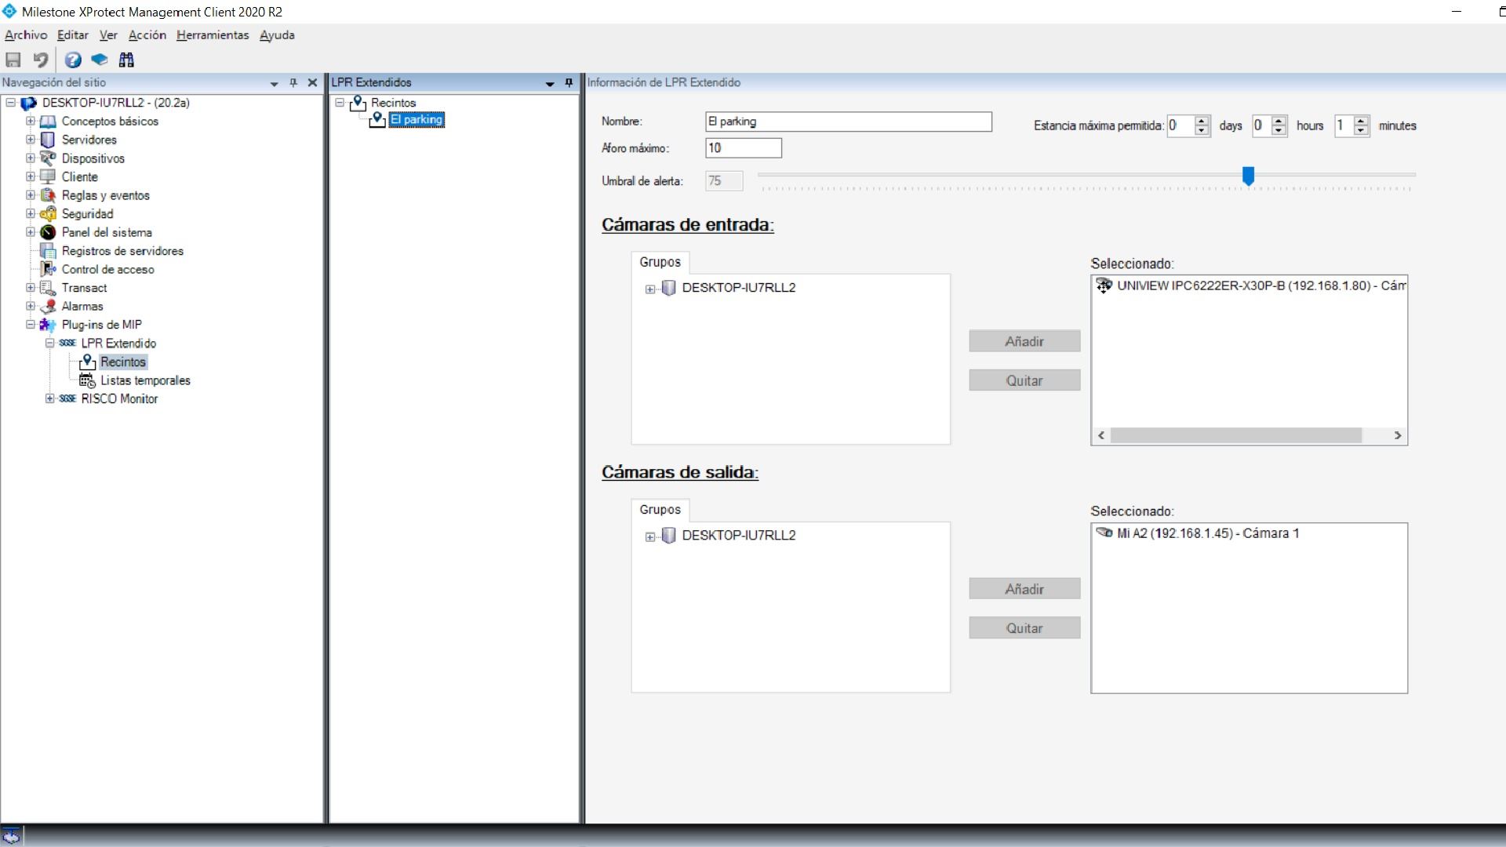The image size is (1506, 847).
Task: Select the Conceptos básicos book icon
Action: pos(48,122)
